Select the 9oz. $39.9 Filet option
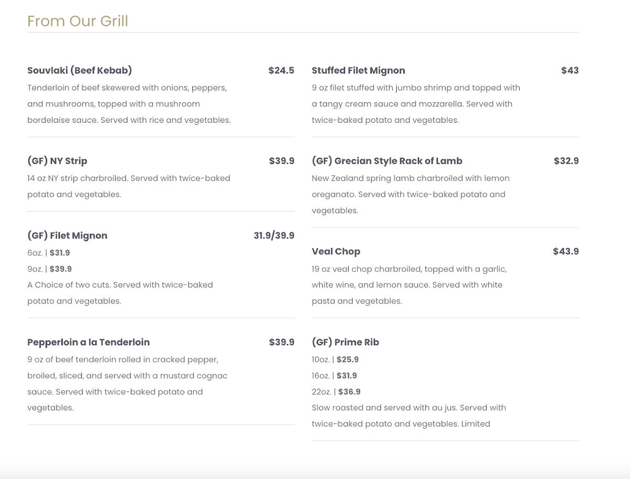 pyautogui.click(x=50, y=269)
